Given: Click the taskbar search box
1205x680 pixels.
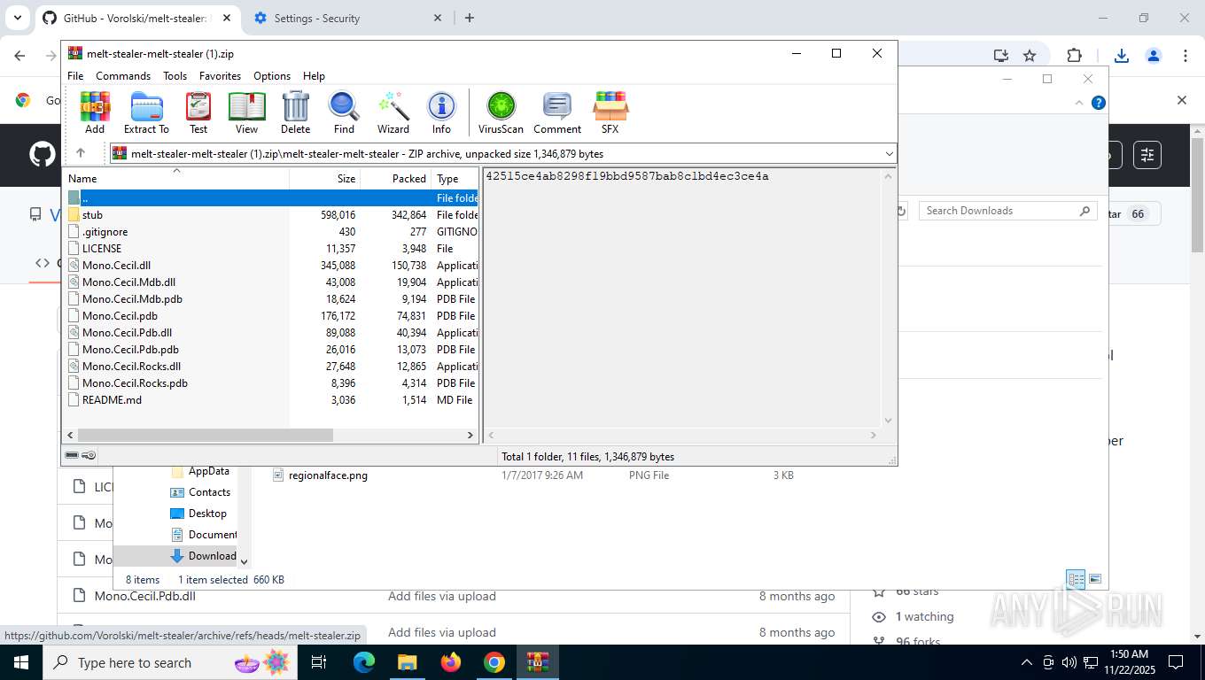Looking at the screenshot, I should 168,662.
